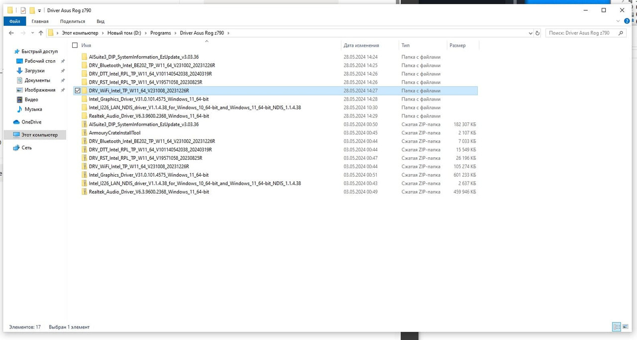Sort files by the Размер column header
The image size is (637, 340).
(x=457, y=45)
